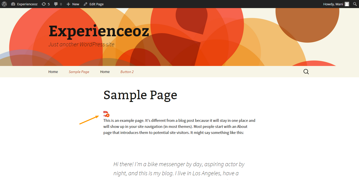Open the WordPress logo menu
Viewport: 359px width, 180px height.
[x=4, y=4]
